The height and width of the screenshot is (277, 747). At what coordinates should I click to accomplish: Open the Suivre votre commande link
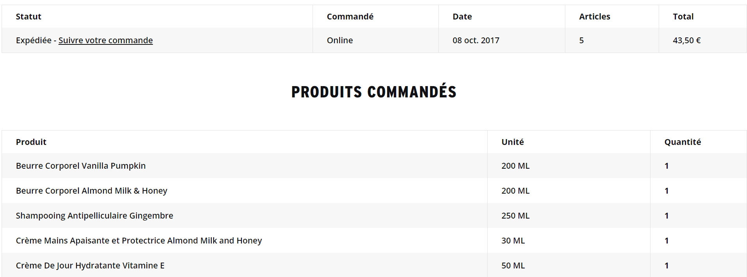pyautogui.click(x=105, y=40)
